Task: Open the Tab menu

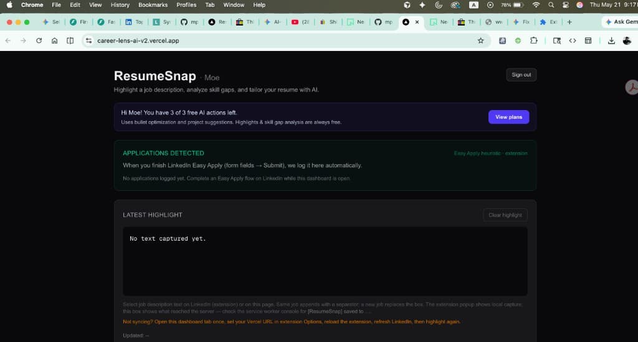Action: pyautogui.click(x=209, y=5)
